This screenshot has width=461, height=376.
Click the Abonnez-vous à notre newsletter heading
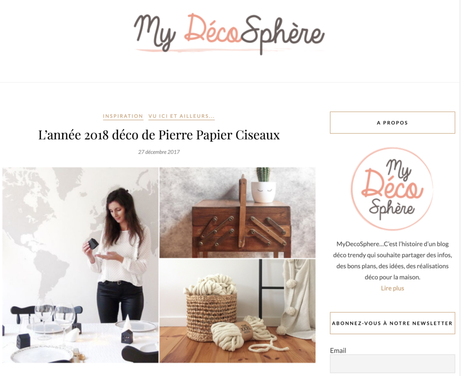tap(393, 323)
